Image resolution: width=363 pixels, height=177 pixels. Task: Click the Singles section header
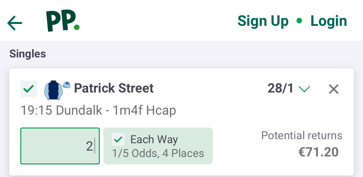tap(28, 54)
